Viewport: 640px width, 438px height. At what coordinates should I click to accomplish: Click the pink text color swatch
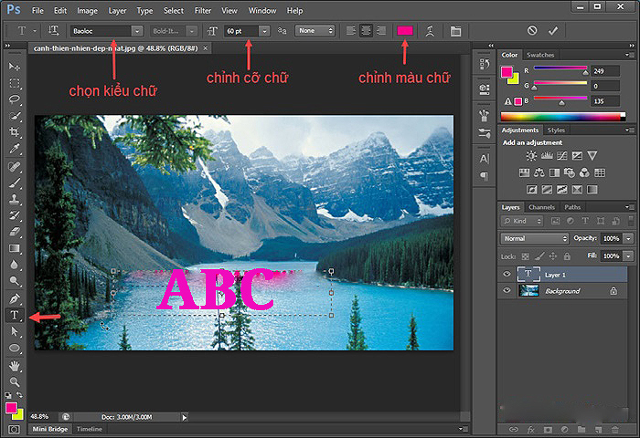pos(404,30)
